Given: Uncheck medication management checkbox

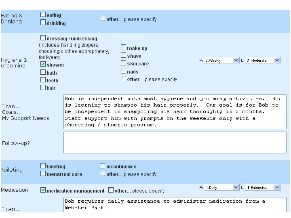Looking at the screenshot, I should (x=43, y=190).
